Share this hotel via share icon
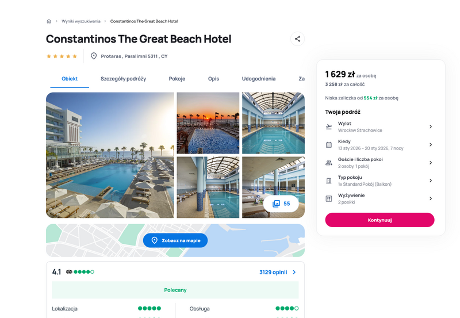Image resolution: width=460 pixels, height=318 pixels. (297, 39)
